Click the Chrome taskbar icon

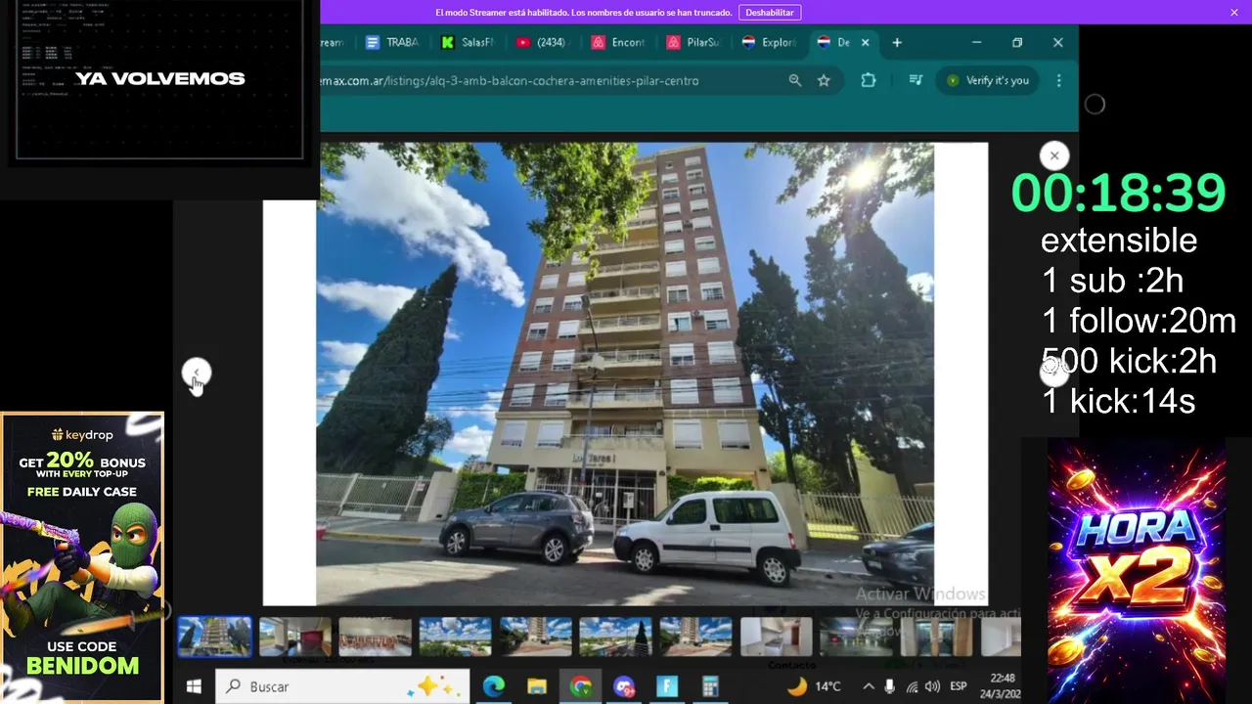[x=581, y=686]
